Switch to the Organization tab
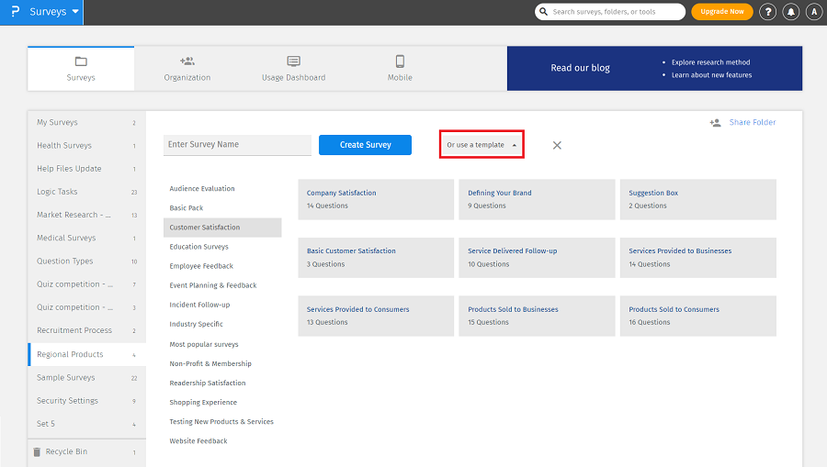This screenshot has width=827, height=467. 187,69
